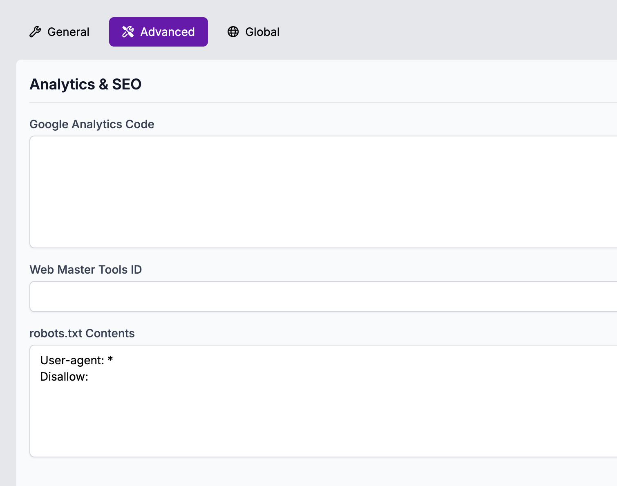The image size is (617, 486).
Task: Click the globe icon beside Global
Action: click(233, 32)
